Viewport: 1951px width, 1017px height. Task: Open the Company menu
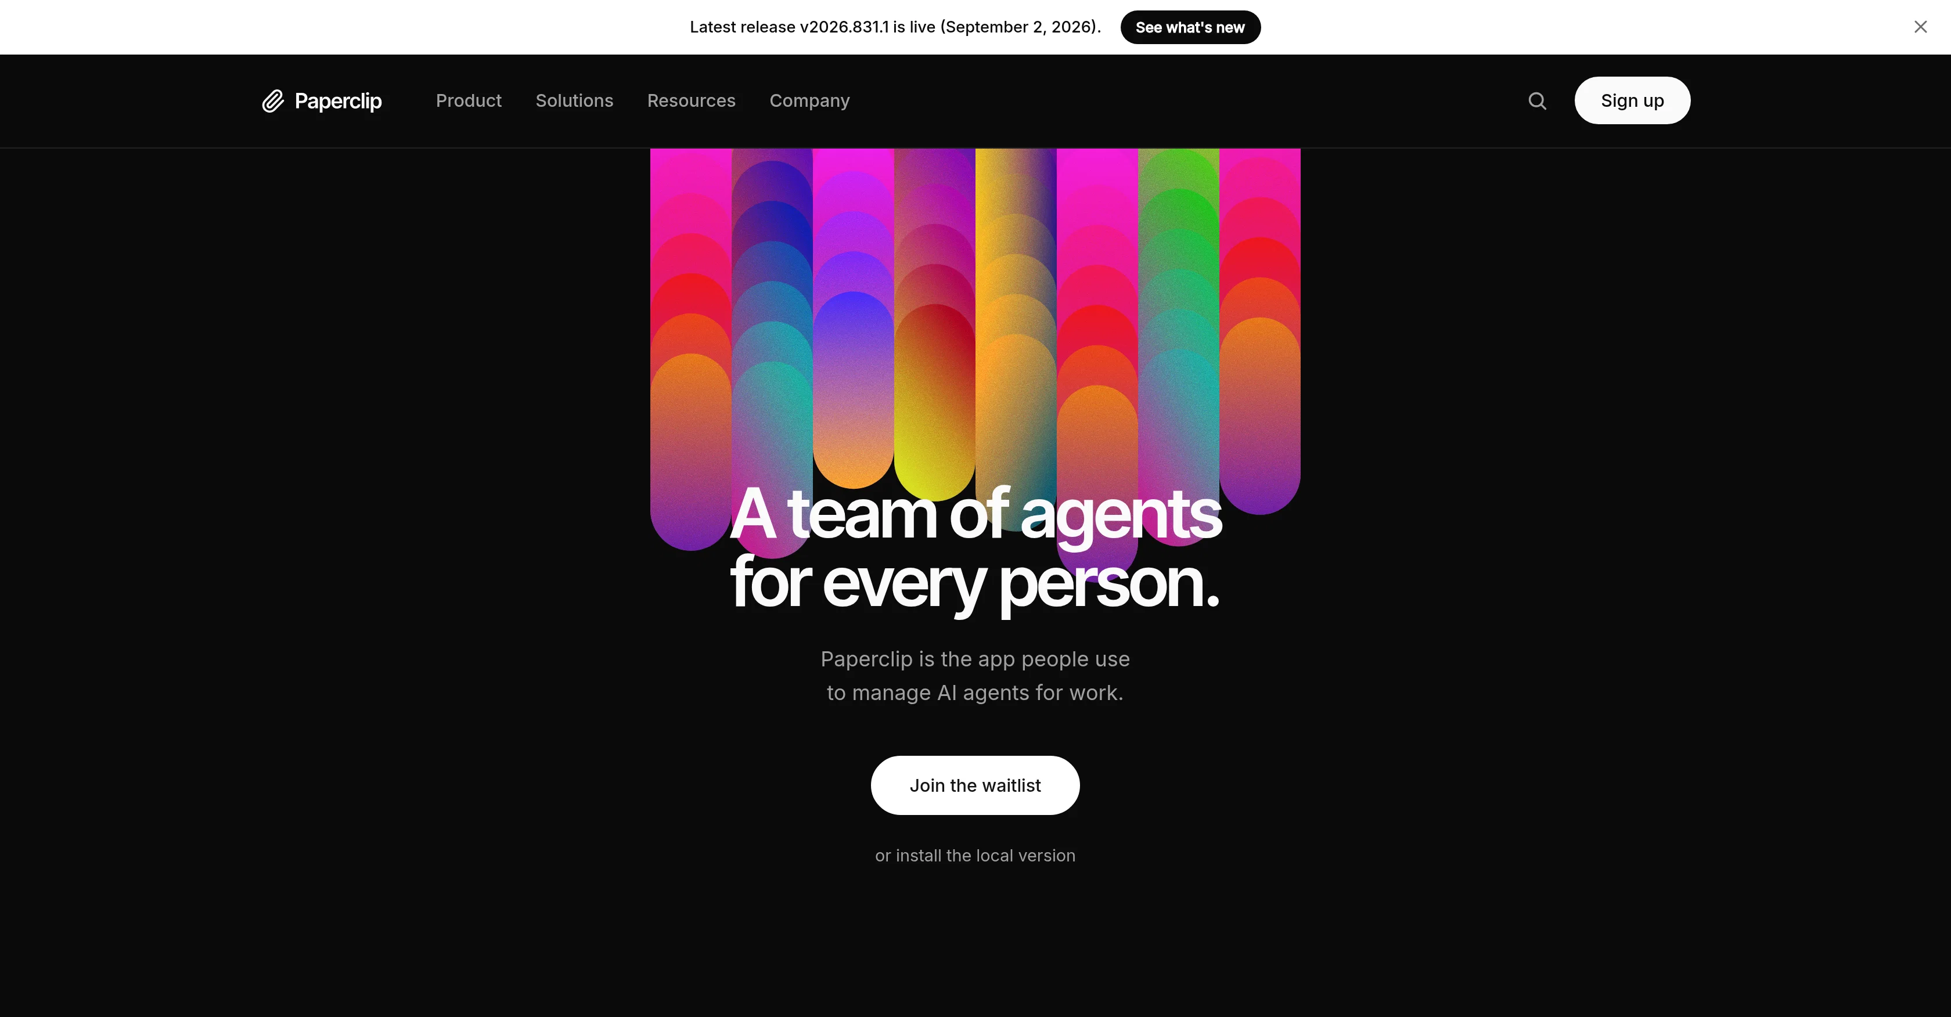click(809, 101)
